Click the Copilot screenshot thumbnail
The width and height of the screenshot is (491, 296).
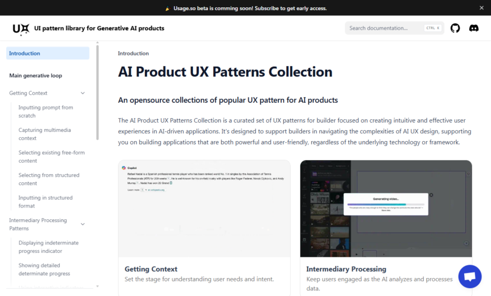click(x=204, y=209)
